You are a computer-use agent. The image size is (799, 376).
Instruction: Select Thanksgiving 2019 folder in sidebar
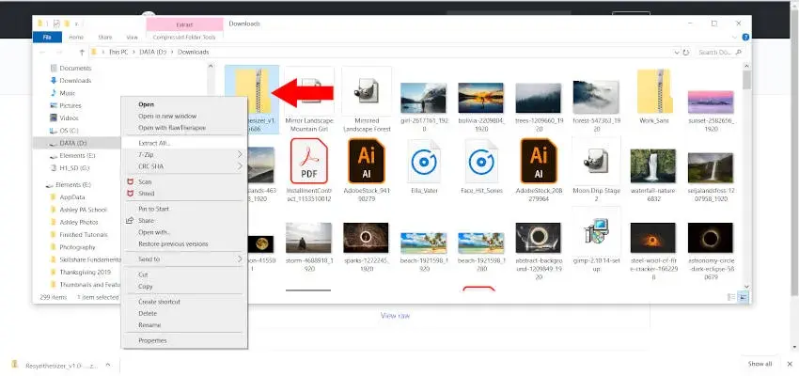(85, 272)
